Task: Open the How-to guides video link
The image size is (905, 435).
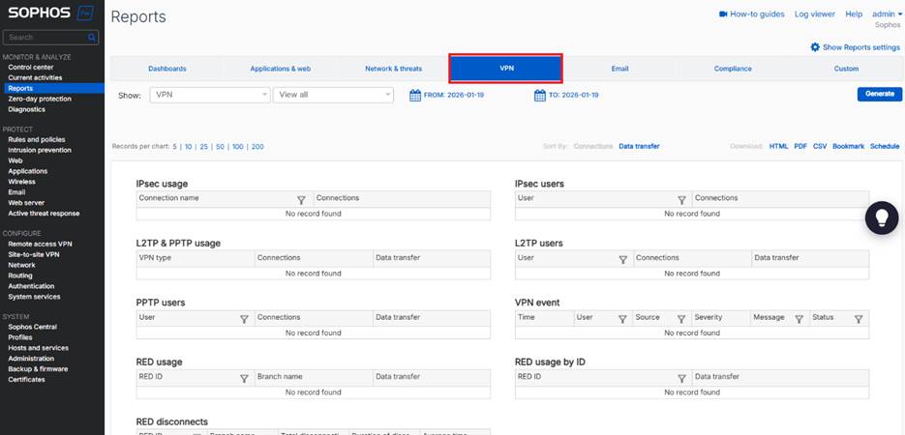Action: 750,14
